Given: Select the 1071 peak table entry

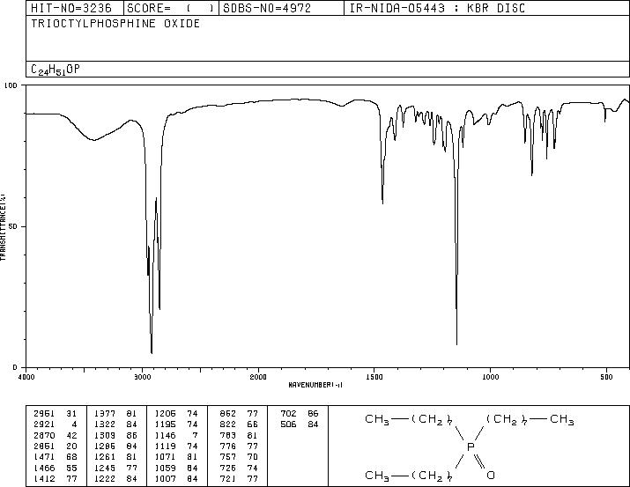Looking at the screenshot, I should (165, 457).
